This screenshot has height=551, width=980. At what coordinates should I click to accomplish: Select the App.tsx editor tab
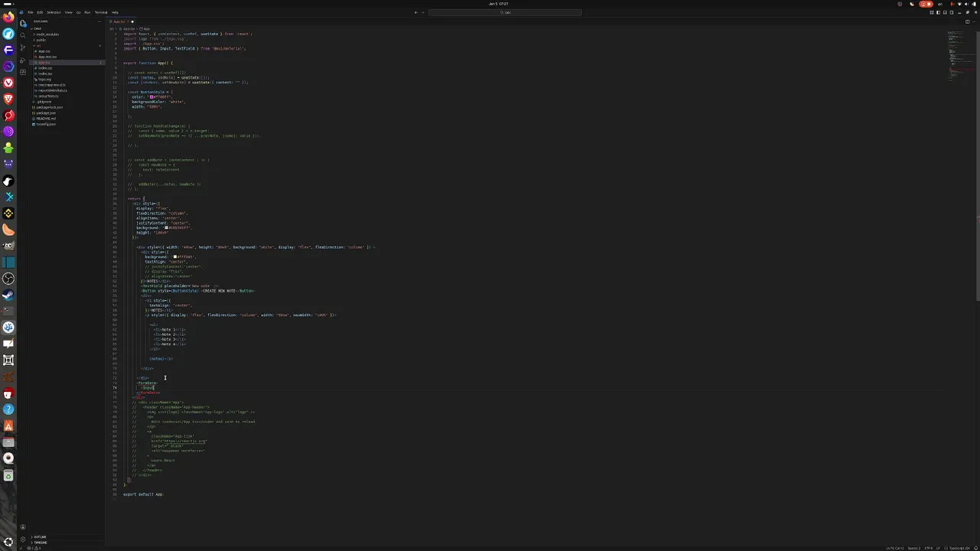[x=119, y=21]
